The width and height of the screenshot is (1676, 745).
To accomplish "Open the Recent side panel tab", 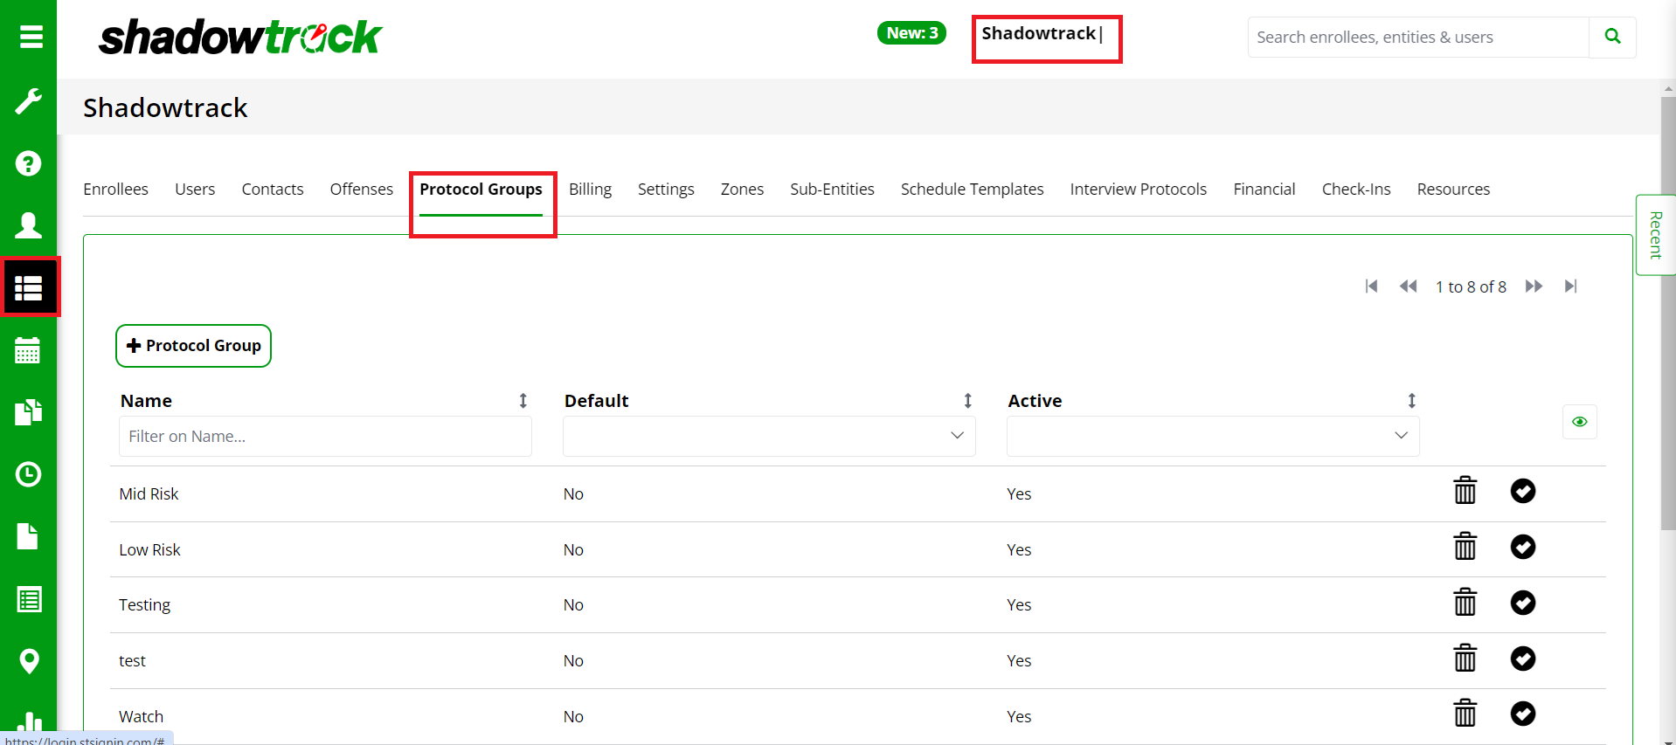I will [x=1655, y=235].
